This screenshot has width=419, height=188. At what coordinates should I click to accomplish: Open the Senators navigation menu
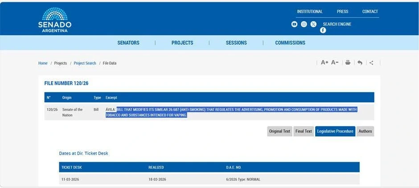click(x=128, y=43)
